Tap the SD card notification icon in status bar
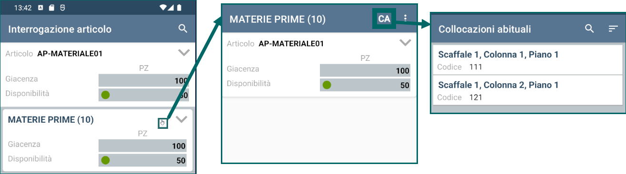This screenshot has width=626, height=174. [x=51, y=8]
